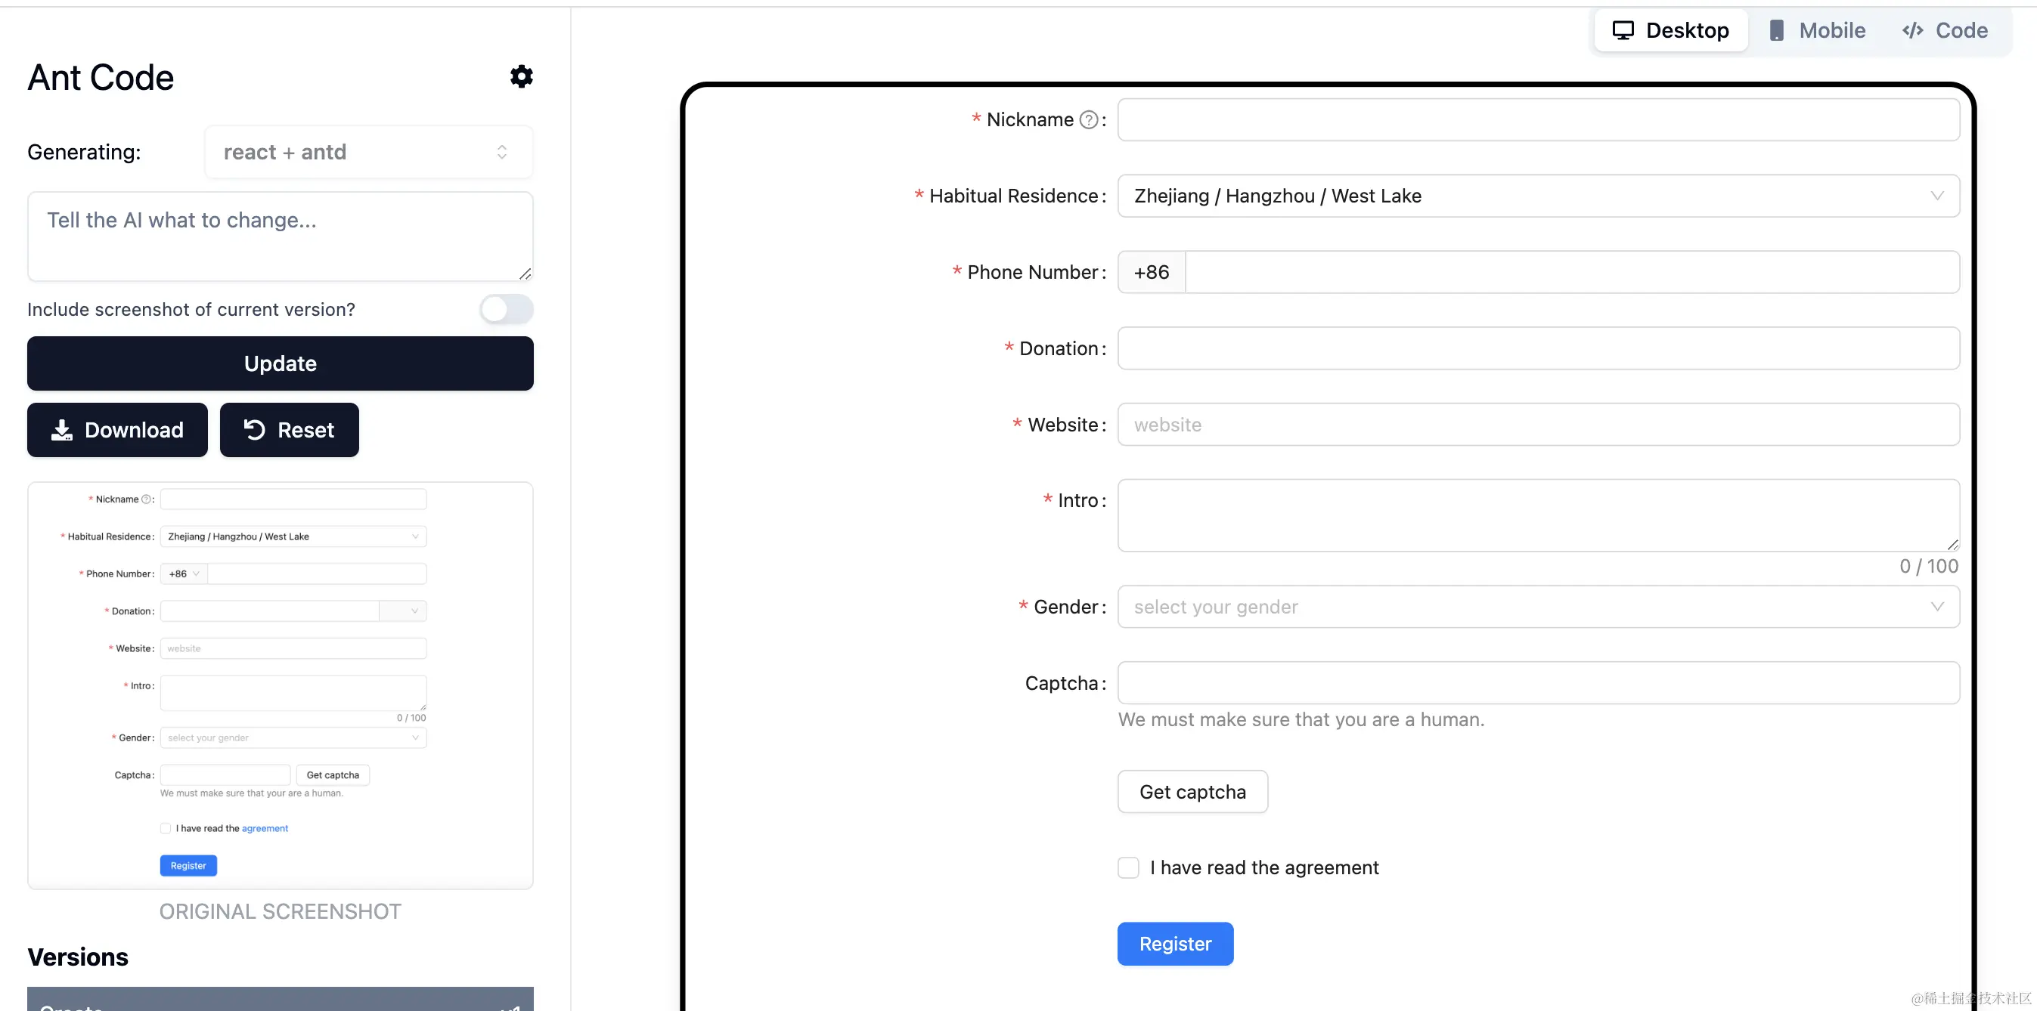The height and width of the screenshot is (1011, 2037).
Task: Click the Desktop monitor icon
Action: pyautogui.click(x=1623, y=30)
